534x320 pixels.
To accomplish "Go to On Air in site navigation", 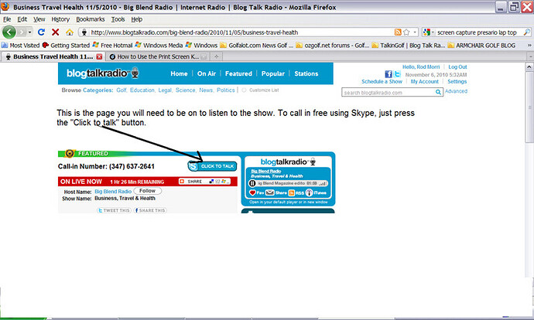I will 207,73.
